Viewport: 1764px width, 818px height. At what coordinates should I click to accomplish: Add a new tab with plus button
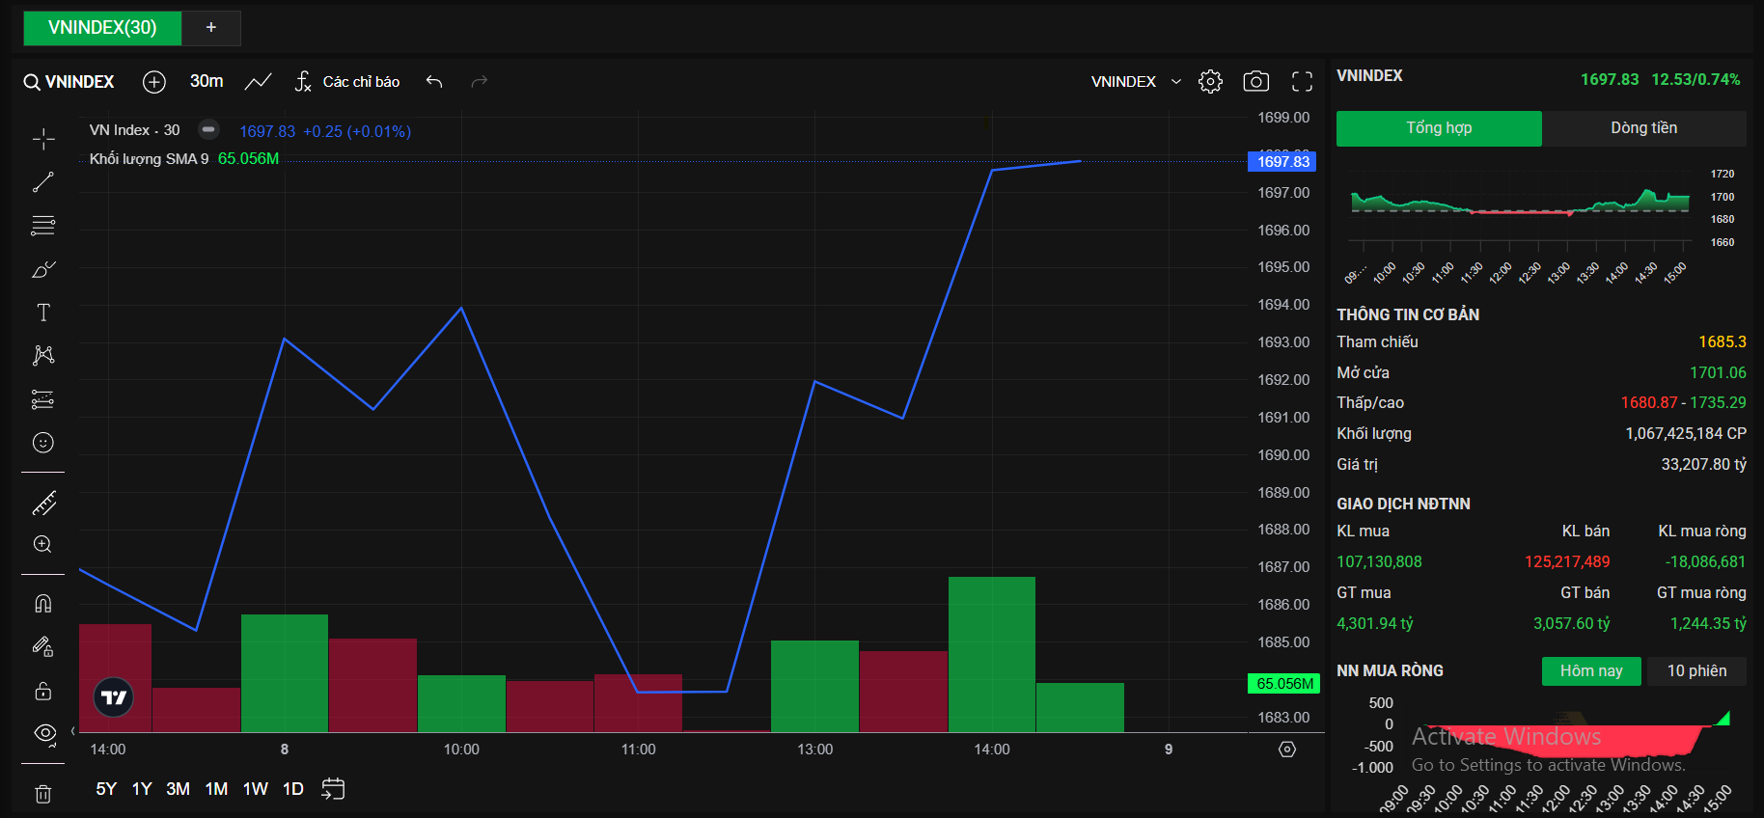click(x=211, y=28)
